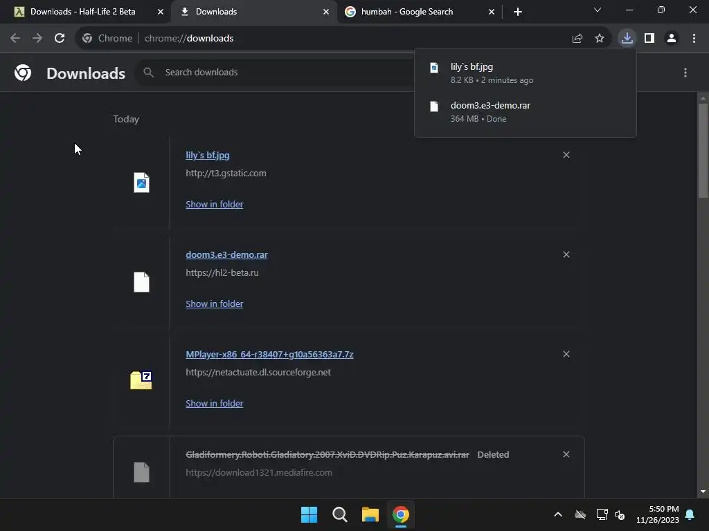
Task: Click the Chrome logo beside Downloads heading
Action: 23,73
